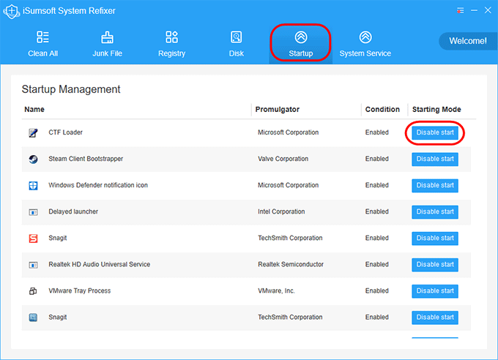Go to the Disk tab
498x360 pixels.
pos(237,44)
